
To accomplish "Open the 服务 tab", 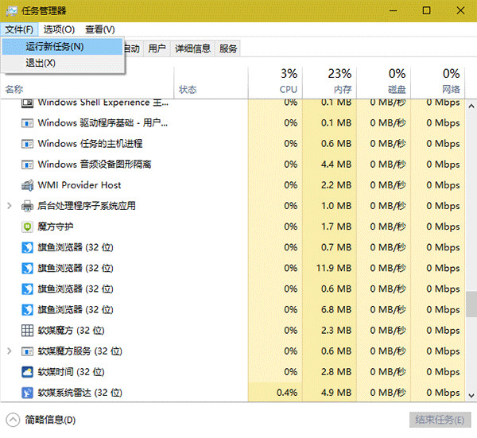I will tap(228, 48).
